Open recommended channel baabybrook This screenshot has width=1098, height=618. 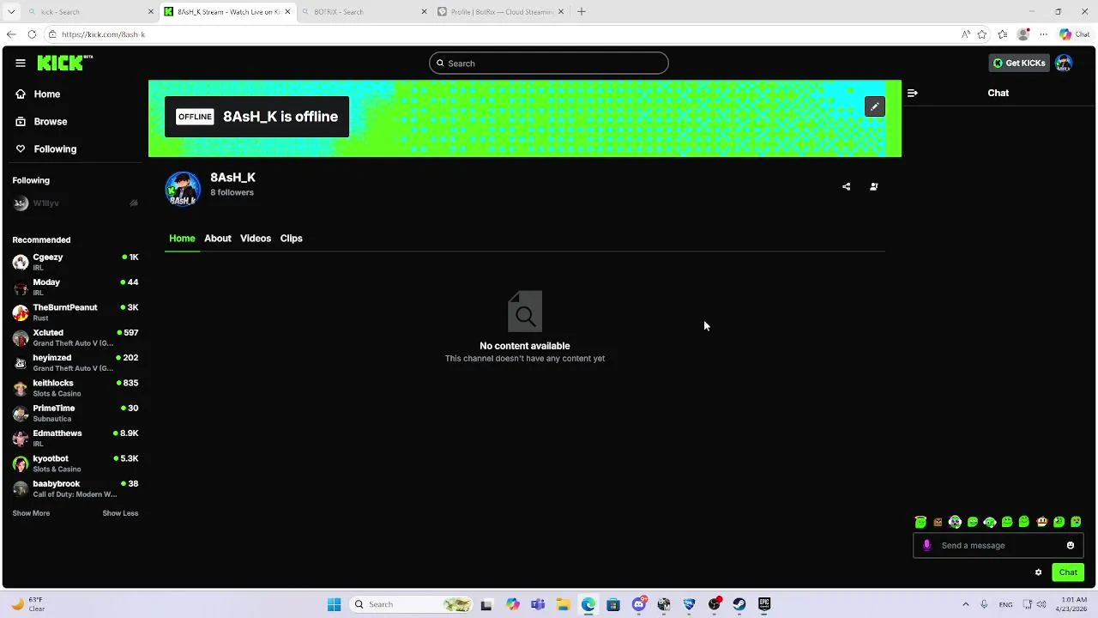click(x=75, y=488)
